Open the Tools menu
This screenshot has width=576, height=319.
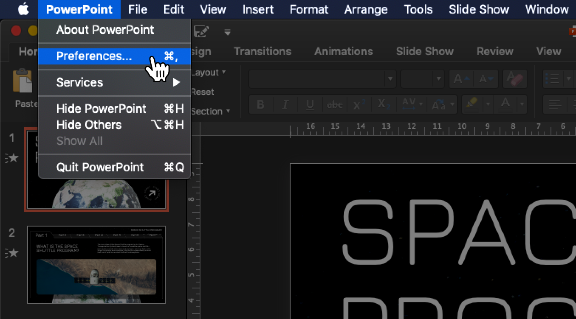418,9
